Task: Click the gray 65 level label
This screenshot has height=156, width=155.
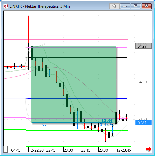Action: click(x=45, y=44)
